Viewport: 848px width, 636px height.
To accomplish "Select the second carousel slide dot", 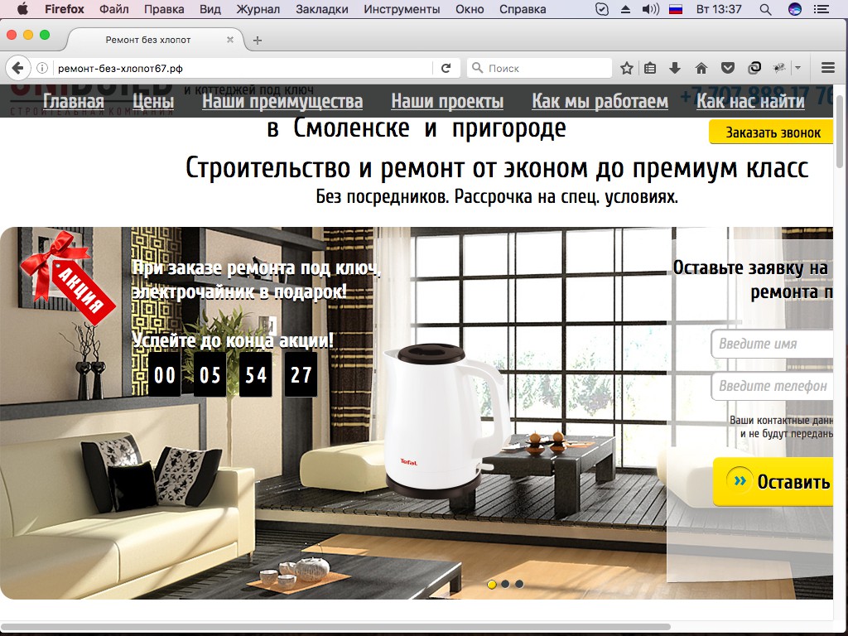I will tap(505, 584).
